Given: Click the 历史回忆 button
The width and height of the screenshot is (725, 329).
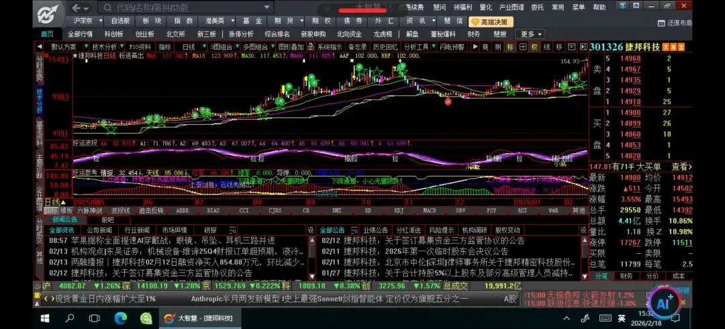Looking at the screenshot, I should pos(385,47).
